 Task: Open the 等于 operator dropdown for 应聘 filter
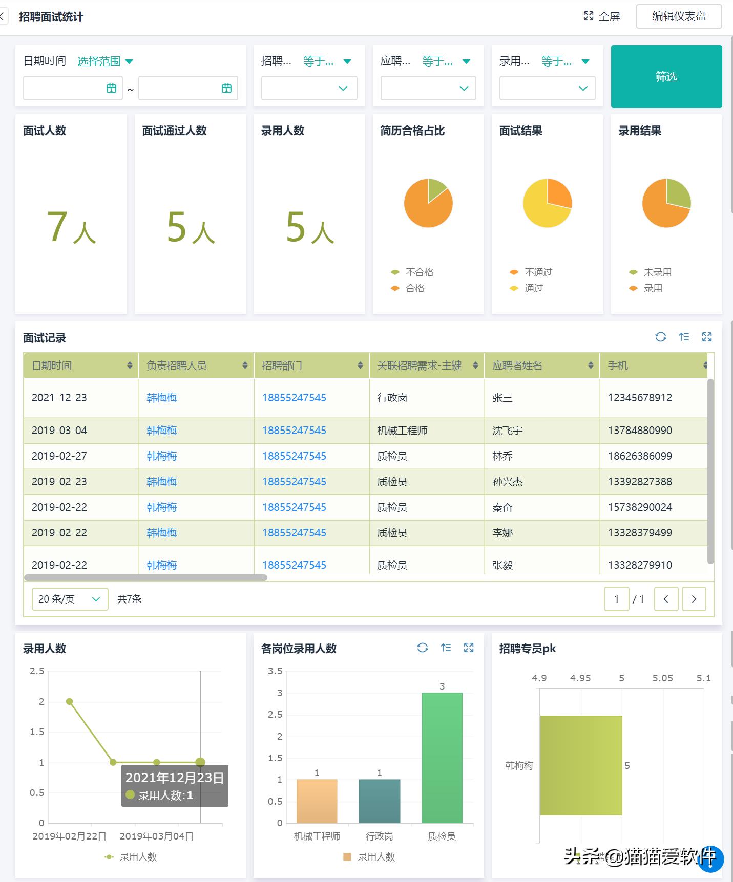coord(446,61)
